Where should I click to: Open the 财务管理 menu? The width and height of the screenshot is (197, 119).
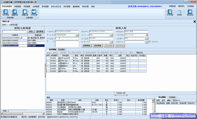(67, 6)
